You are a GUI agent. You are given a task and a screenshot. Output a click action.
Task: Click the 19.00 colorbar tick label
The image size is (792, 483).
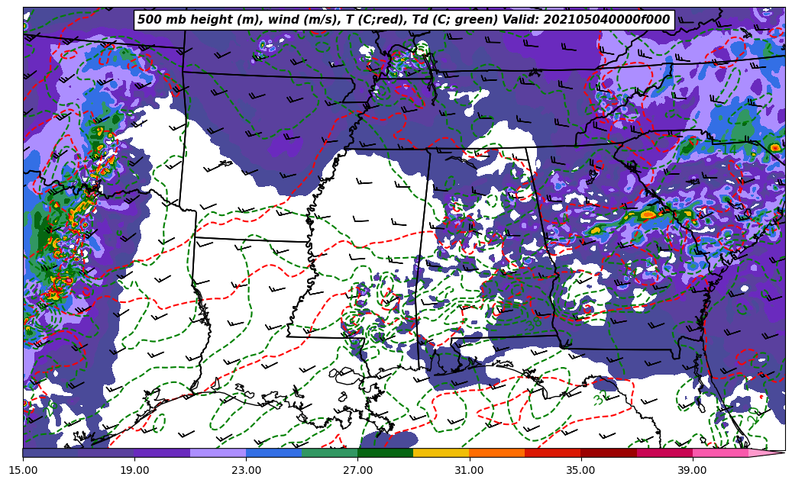[134, 470]
